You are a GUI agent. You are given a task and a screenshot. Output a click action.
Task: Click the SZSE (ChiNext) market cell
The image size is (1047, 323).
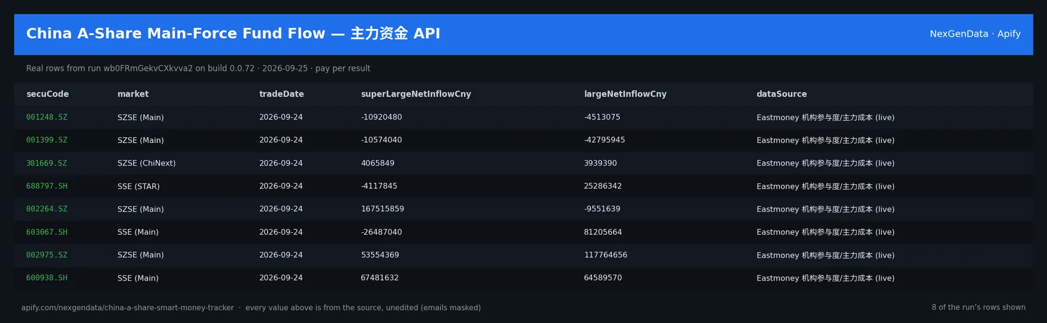tap(147, 163)
